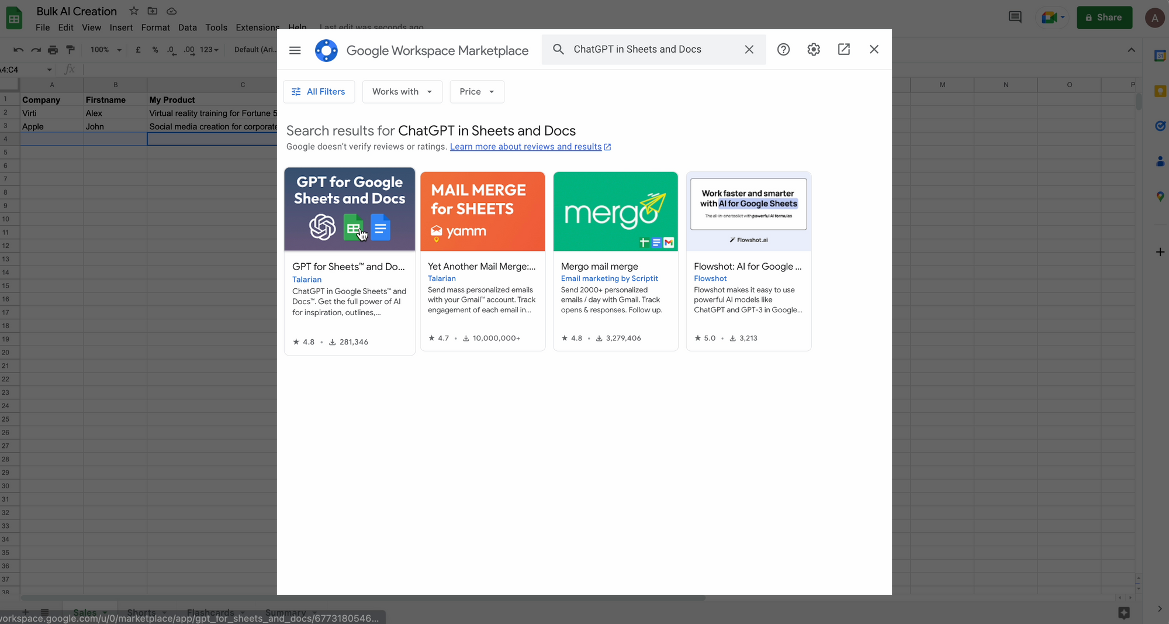Format as currency with the £ button
Image resolution: width=1169 pixels, height=624 pixels.
(138, 50)
